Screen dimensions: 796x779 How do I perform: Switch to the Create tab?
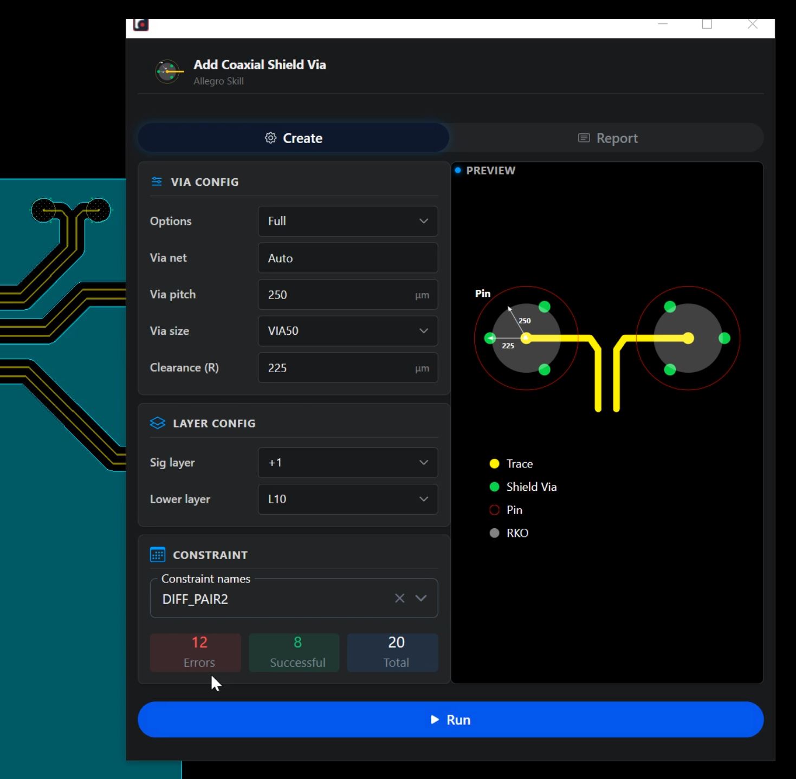click(293, 138)
